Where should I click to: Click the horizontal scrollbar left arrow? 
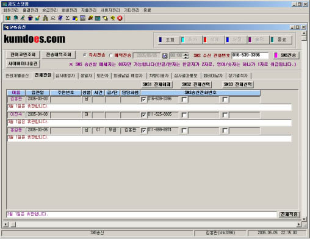click(x=6, y=224)
